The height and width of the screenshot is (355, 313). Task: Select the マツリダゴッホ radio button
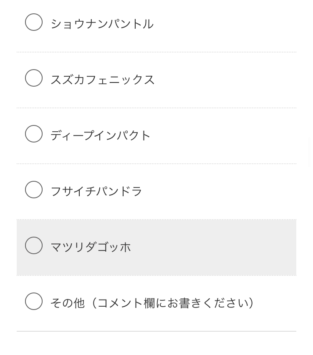point(34,246)
